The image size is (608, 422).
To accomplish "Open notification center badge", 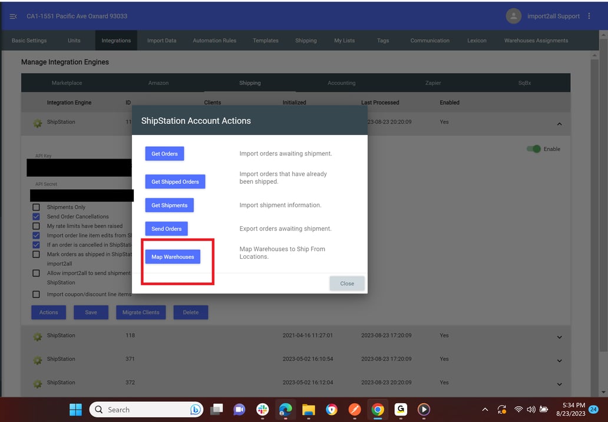I will (593, 410).
